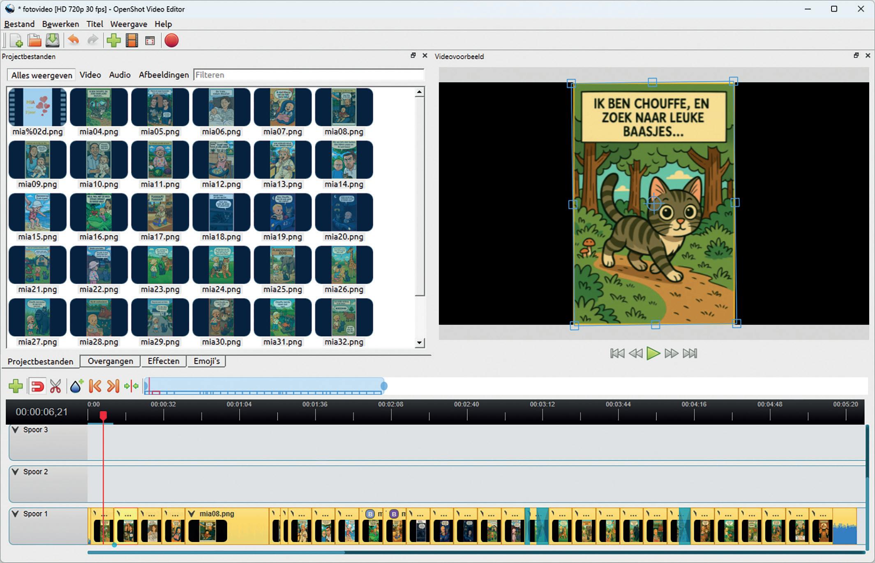Collapse the Spoor 3 track arrow
Image resolution: width=875 pixels, height=563 pixels.
pyautogui.click(x=16, y=430)
